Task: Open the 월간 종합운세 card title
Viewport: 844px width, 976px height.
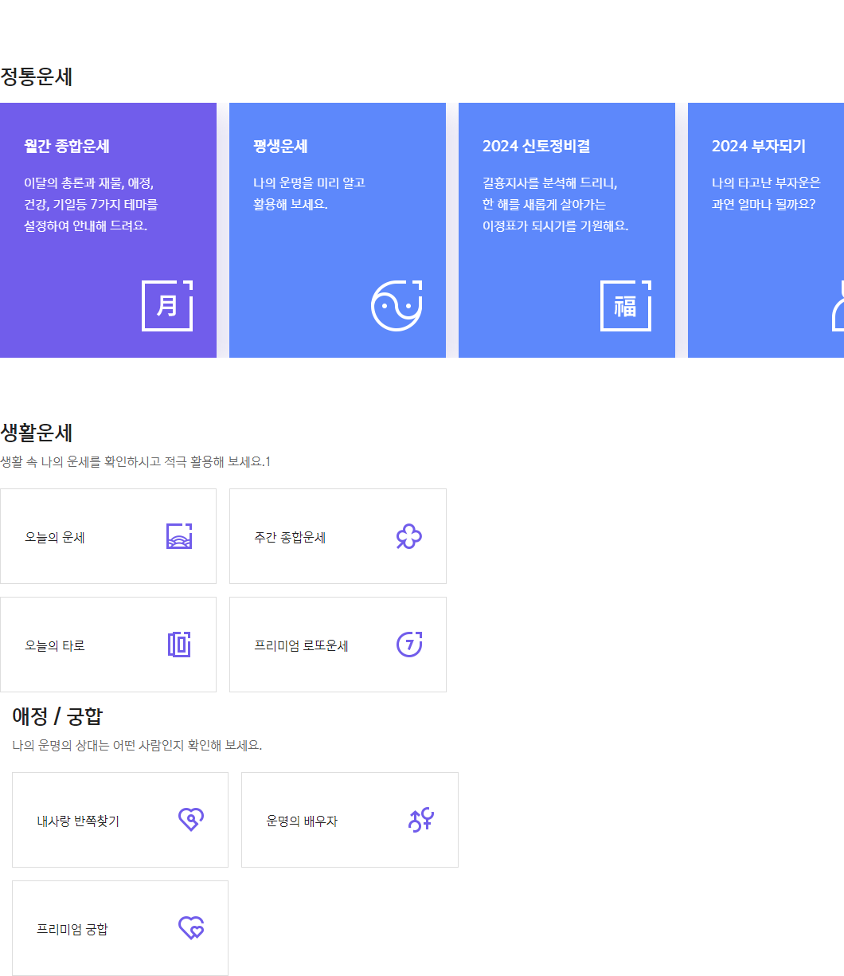Action: tap(67, 147)
